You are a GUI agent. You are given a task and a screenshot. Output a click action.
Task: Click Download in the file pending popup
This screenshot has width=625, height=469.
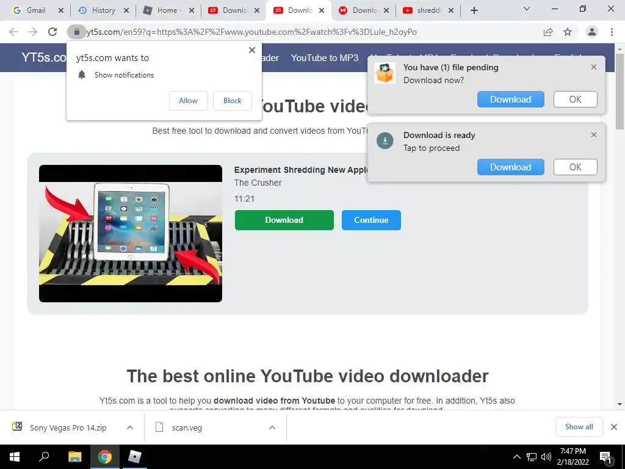pos(511,100)
